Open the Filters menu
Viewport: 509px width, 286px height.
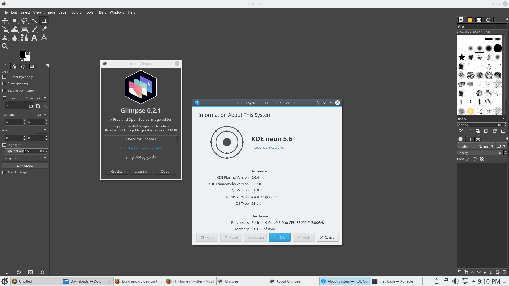(102, 12)
